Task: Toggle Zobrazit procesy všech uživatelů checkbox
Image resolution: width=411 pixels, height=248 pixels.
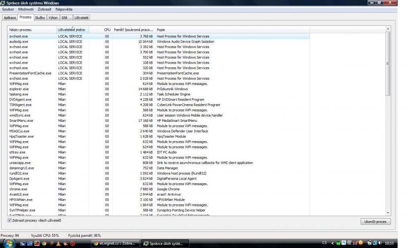Action: (x=10, y=220)
